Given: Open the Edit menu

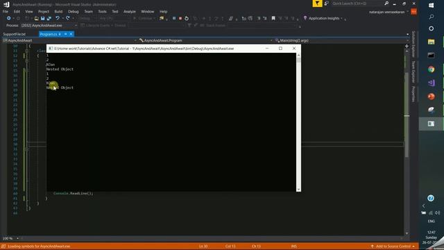Looking at the screenshot, I should pyautogui.click(x=17, y=12).
